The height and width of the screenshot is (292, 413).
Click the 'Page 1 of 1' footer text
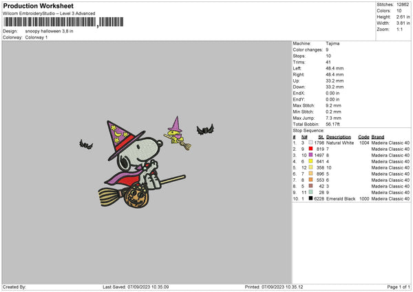click(x=399, y=286)
